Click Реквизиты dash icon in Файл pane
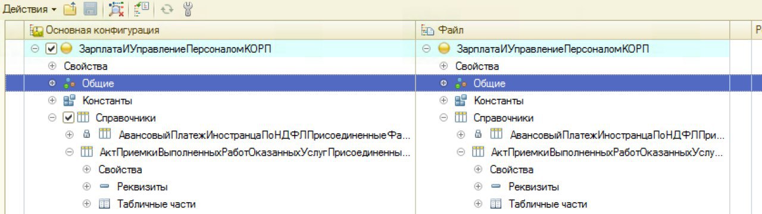This screenshot has width=762, height=214. click(496, 187)
